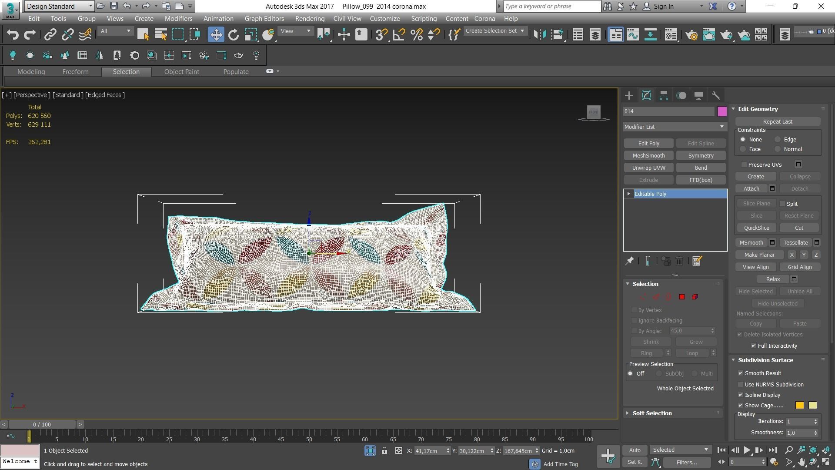Open the Display command panel tab
This screenshot has height=470, width=835.
tap(698, 96)
